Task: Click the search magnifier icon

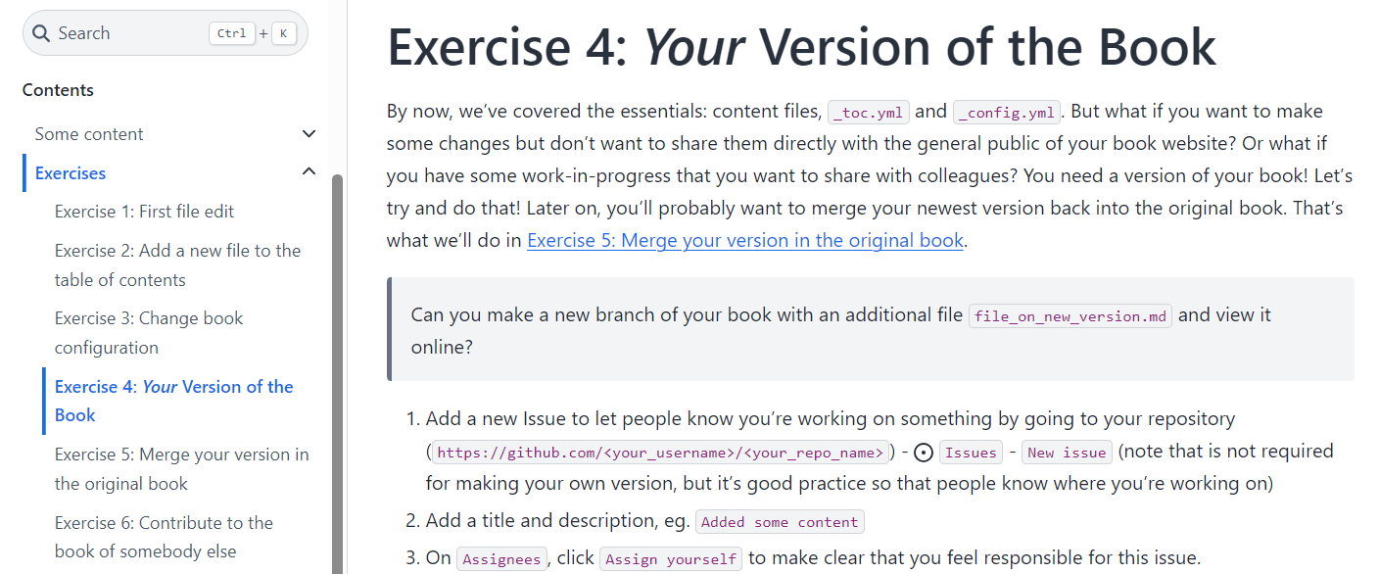Action: point(41,33)
